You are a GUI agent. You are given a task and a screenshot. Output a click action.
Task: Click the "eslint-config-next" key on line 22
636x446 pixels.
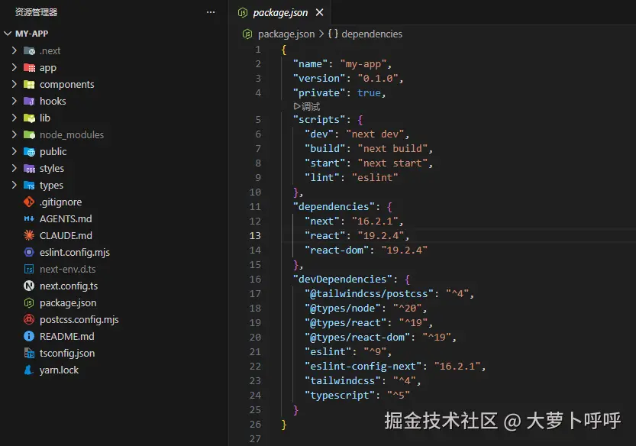coord(363,367)
